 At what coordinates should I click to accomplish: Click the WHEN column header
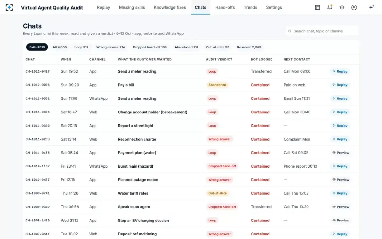[x=66, y=59]
